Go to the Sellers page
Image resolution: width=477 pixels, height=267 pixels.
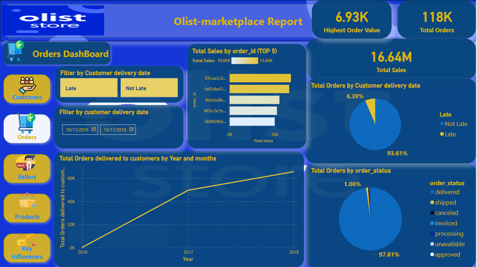point(27,168)
